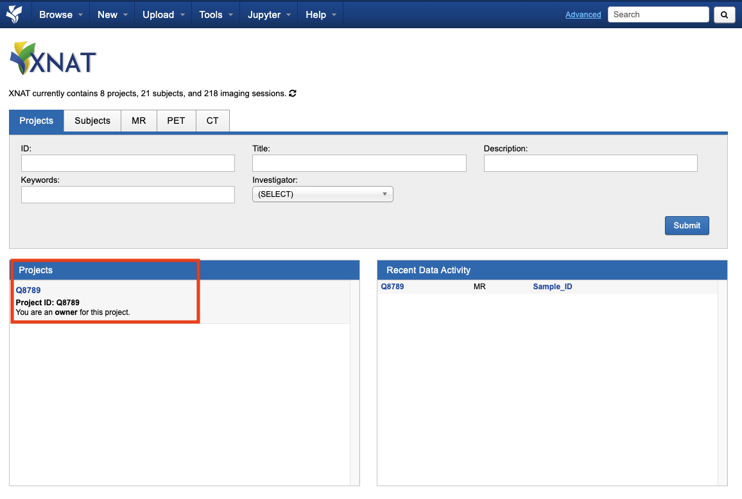
Task: Expand the Jupyter menu
Action: (269, 15)
